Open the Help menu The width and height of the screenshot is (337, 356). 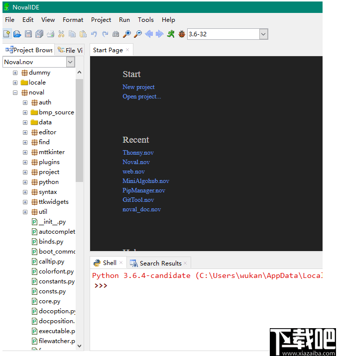168,20
